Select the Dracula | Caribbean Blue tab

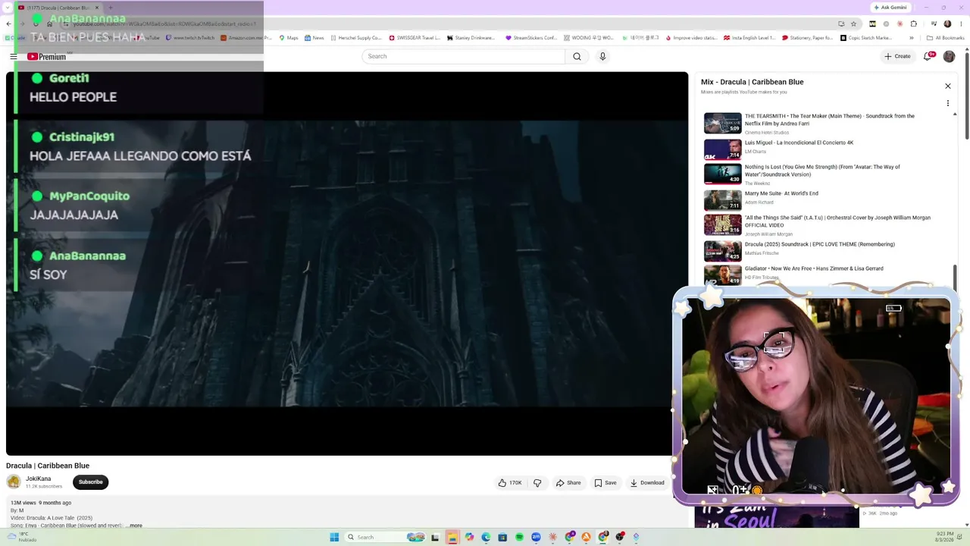[58, 8]
